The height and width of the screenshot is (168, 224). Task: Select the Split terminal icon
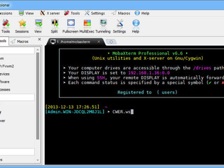55,26
